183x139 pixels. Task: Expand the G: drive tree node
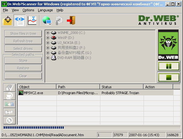tap(48, 53)
